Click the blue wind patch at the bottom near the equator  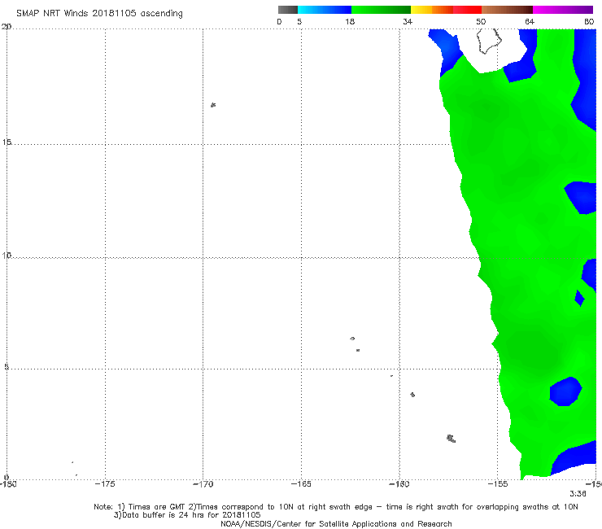click(574, 458)
